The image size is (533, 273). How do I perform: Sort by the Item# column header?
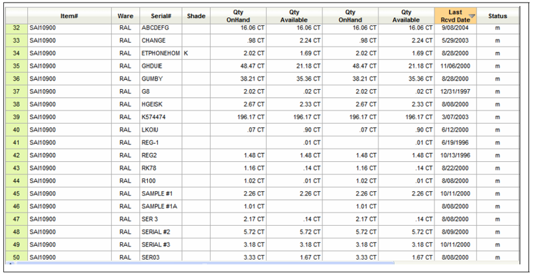pyautogui.click(x=69, y=16)
